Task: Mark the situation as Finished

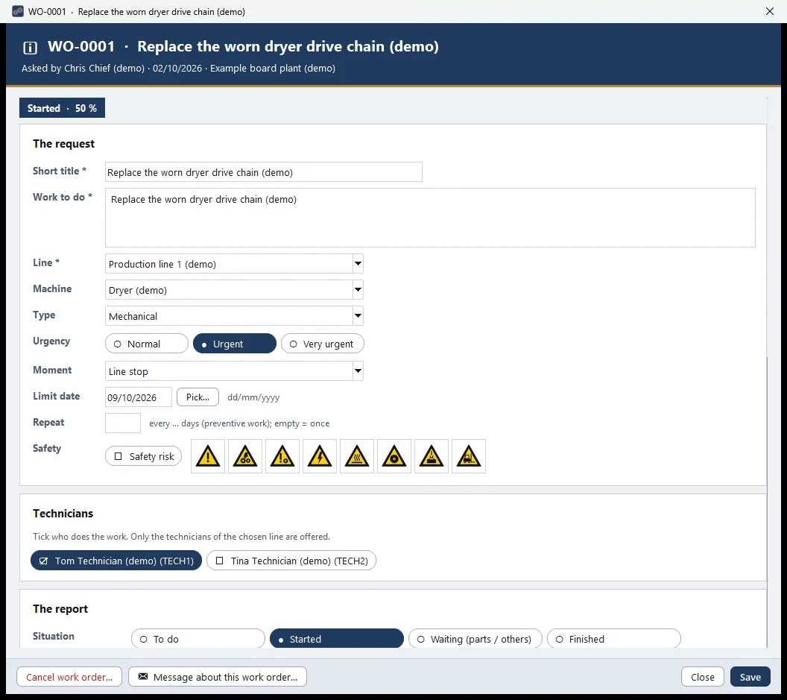Action: (613, 639)
